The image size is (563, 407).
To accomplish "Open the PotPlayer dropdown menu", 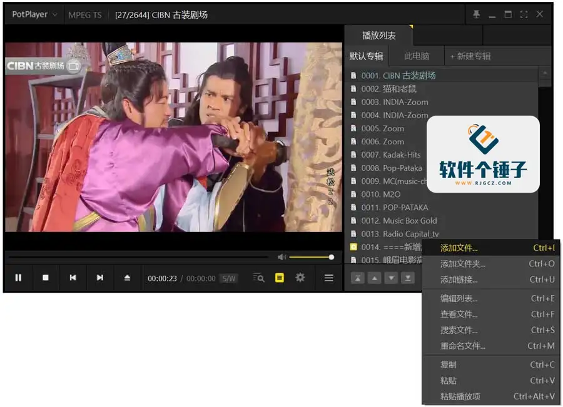I will (x=34, y=14).
